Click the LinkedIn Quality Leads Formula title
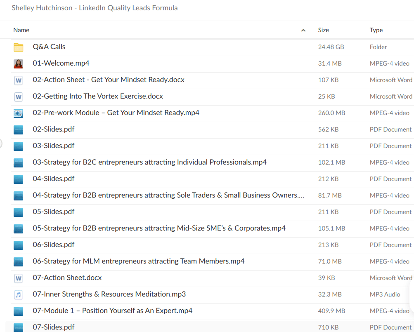Image resolution: width=414 pixels, height=332 pixels. (x=95, y=7)
